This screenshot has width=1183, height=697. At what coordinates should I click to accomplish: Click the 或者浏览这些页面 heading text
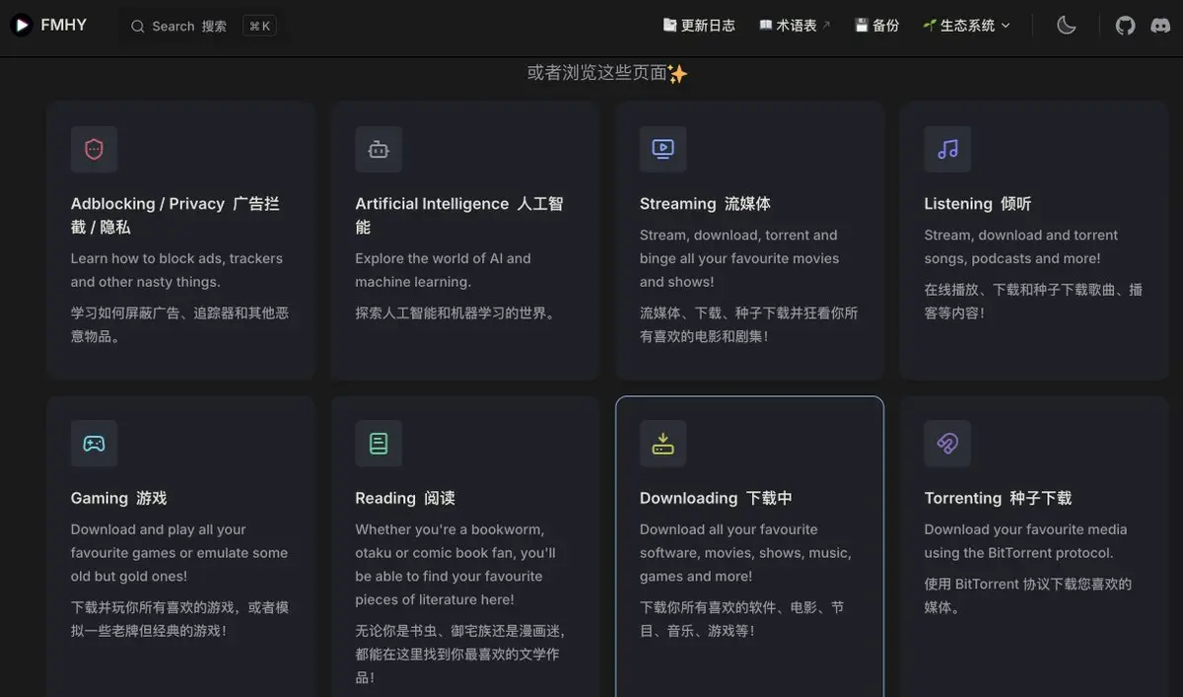pos(596,73)
